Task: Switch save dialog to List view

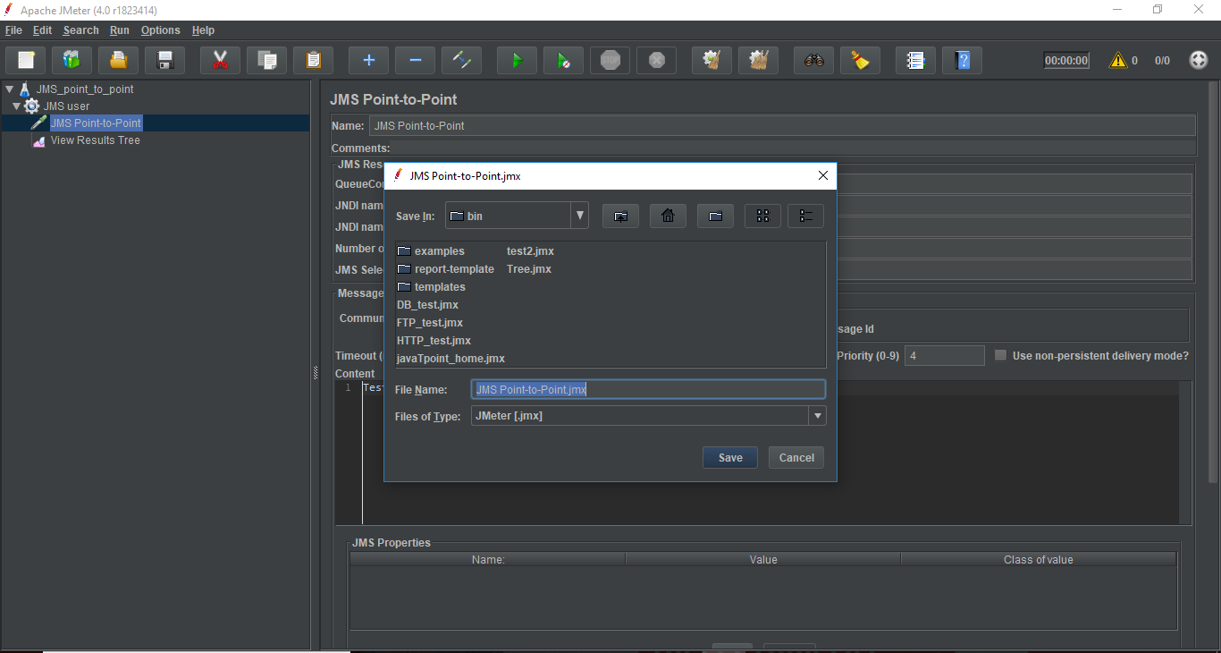Action: click(x=762, y=216)
